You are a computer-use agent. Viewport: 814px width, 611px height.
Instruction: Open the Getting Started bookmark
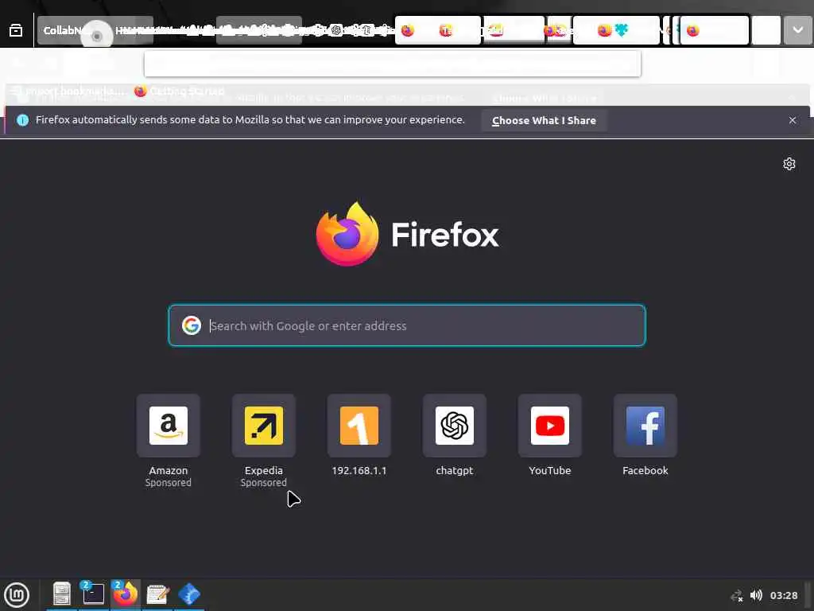pyautogui.click(x=180, y=91)
